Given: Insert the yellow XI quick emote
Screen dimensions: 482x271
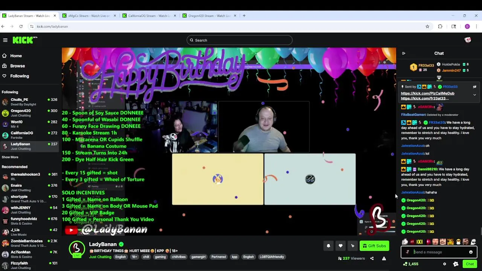Looking at the screenshot, I should [419, 242].
